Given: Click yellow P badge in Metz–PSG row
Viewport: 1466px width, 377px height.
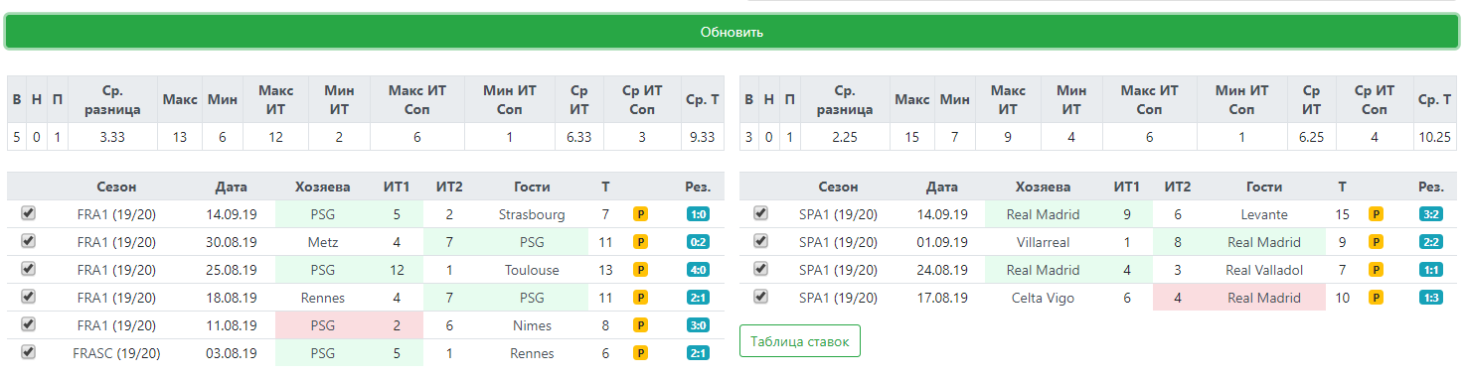Looking at the screenshot, I should tap(640, 242).
